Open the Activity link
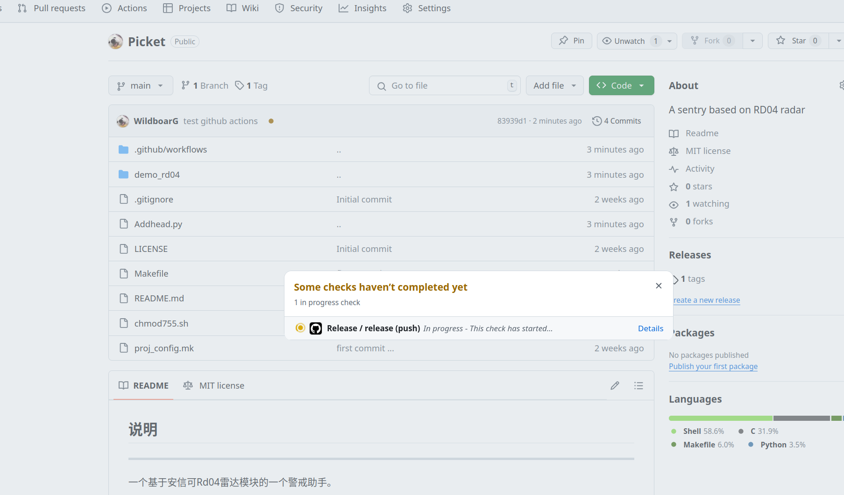 (692, 169)
